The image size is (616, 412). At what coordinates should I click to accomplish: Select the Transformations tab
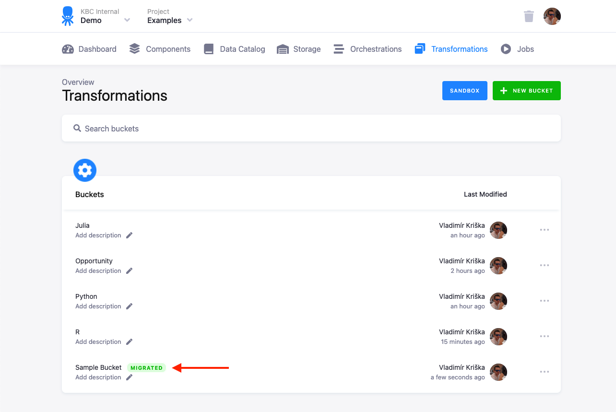tap(451, 49)
